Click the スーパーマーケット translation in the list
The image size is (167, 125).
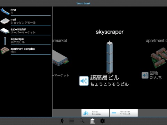pos(23,32)
